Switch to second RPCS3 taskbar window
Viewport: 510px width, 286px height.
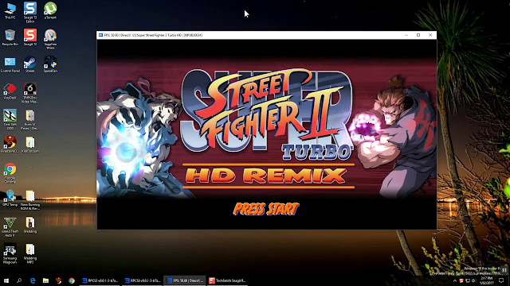pyautogui.click(x=143, y=280)
